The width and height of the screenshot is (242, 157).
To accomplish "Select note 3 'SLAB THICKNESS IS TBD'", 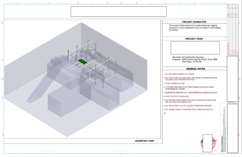I will 174,83.
